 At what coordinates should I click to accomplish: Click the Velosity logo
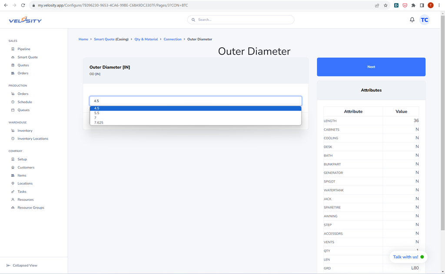pyautogui.click(x=25, y=20)
